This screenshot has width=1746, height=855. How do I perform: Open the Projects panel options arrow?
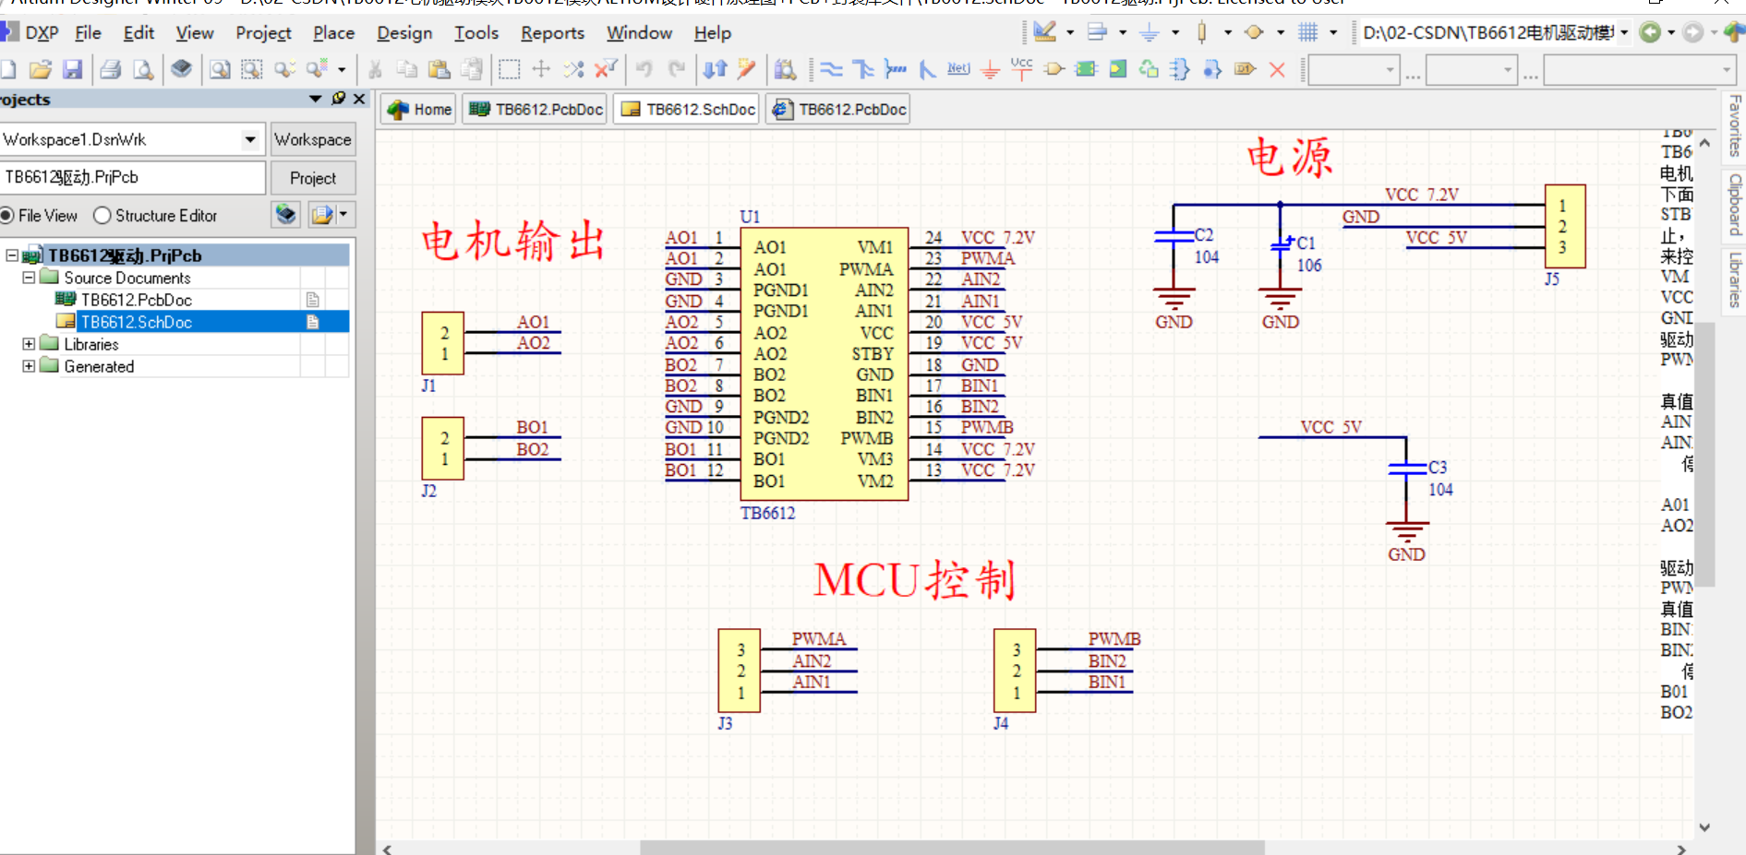pos(315,99)
